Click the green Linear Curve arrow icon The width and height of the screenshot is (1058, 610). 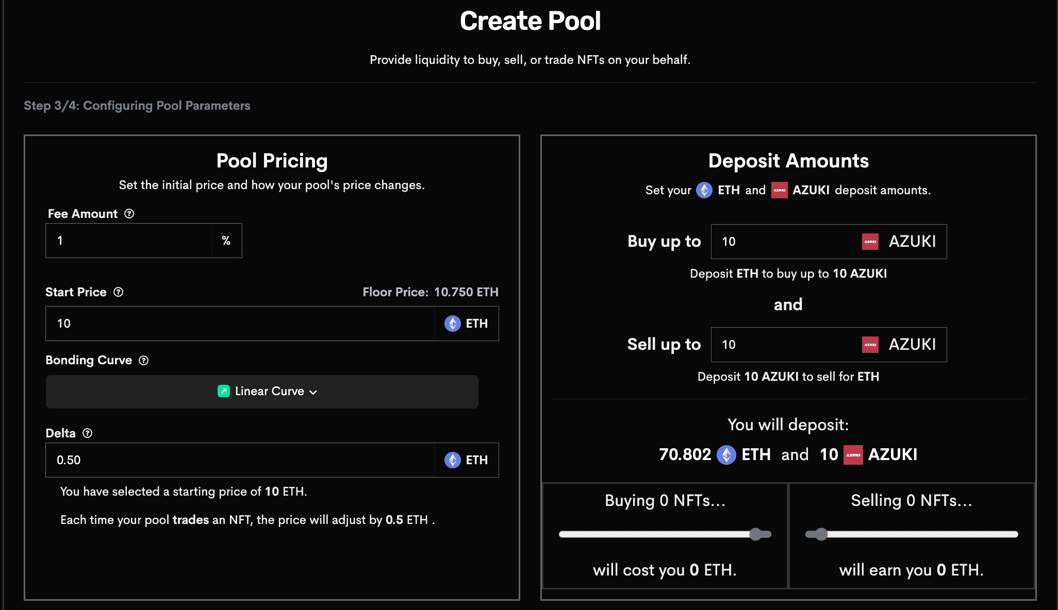(224, 392)
